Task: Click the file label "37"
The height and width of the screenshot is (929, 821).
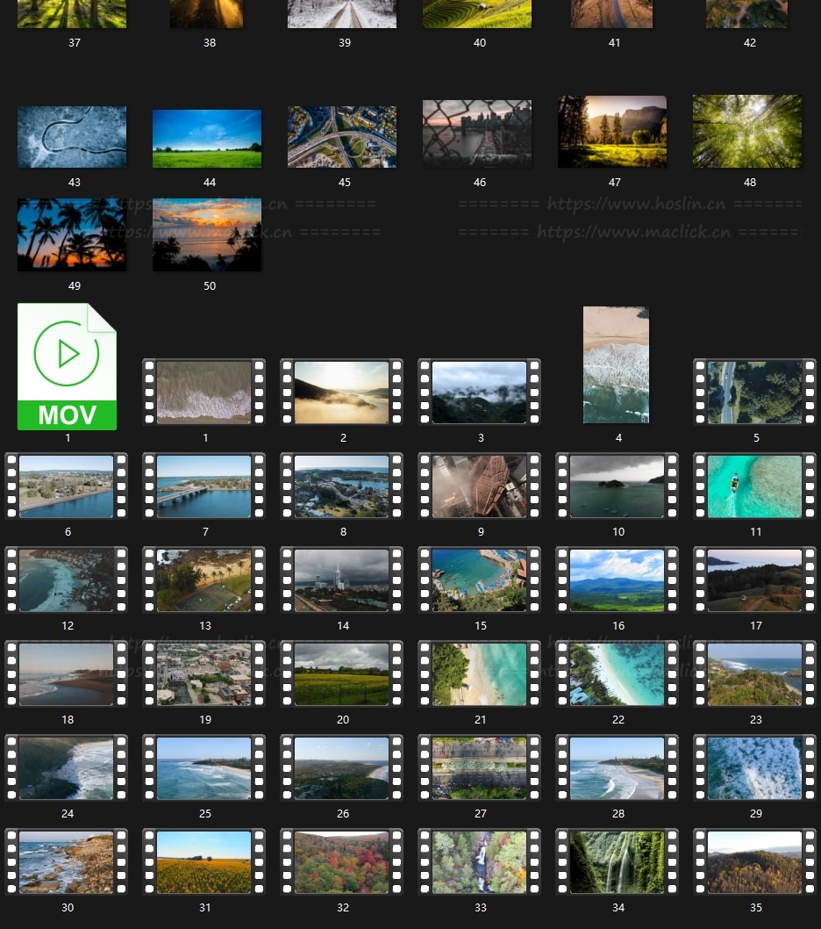Action: point(74,43)
